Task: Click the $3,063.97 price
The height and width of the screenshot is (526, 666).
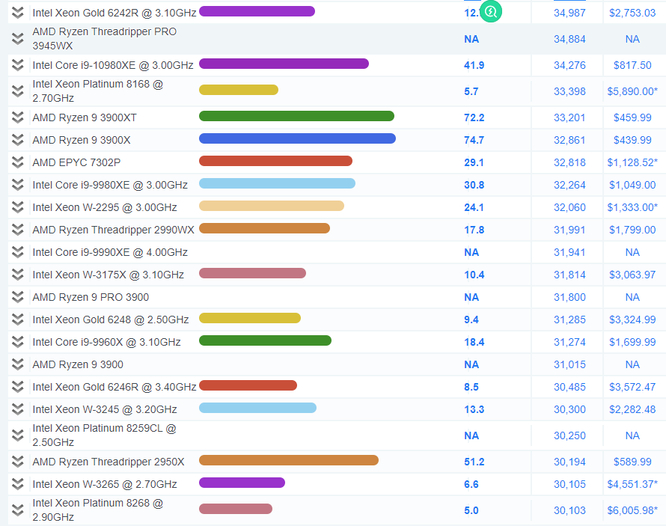Action: [x=632, y=275]
